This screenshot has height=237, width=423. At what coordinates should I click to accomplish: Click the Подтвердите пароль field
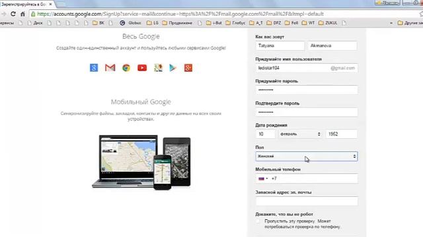[307, 112]
